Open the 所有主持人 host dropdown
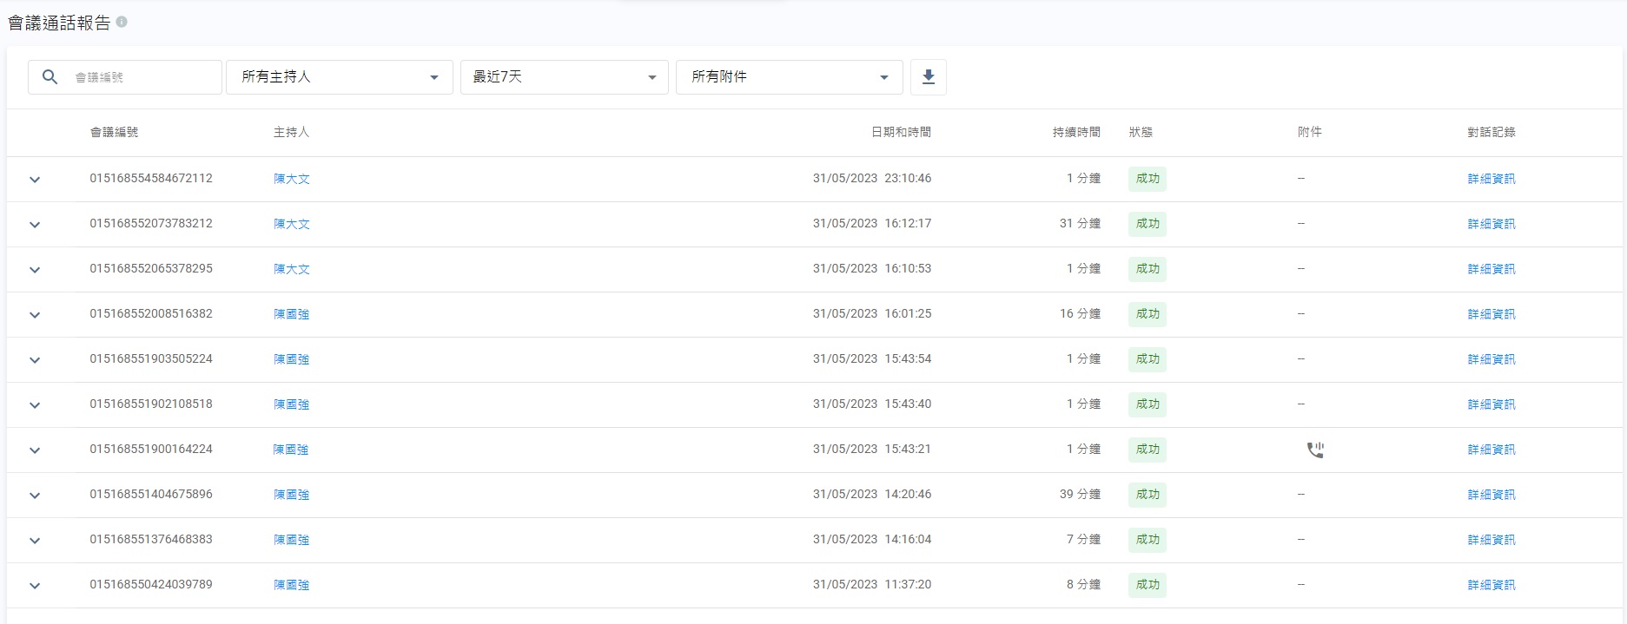Viewport: 1627px width, 624px height. tap(339, 77)
